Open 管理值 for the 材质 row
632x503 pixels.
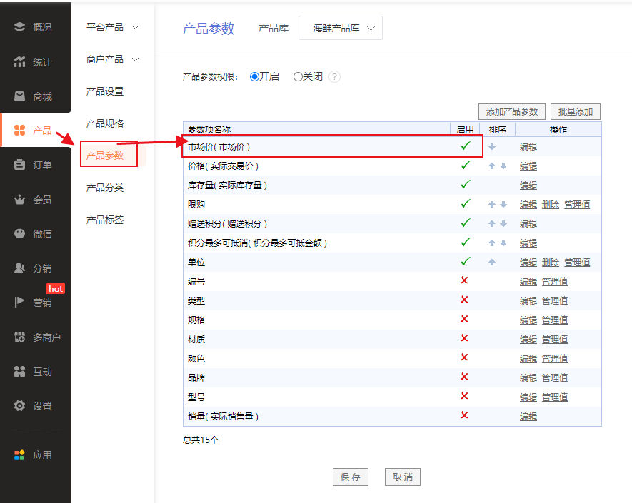coord(555,339)
